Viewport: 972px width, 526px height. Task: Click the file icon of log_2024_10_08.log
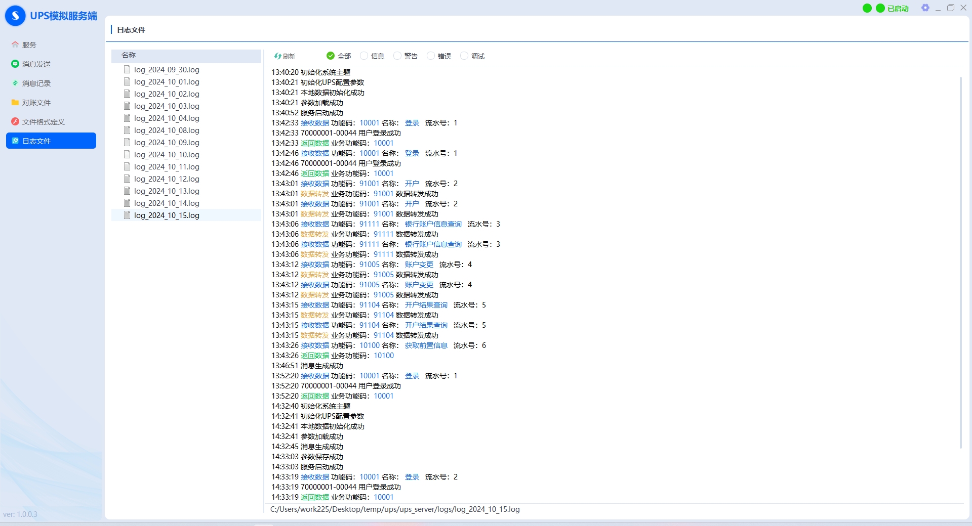pyautogui.click(x=127, y=130)
